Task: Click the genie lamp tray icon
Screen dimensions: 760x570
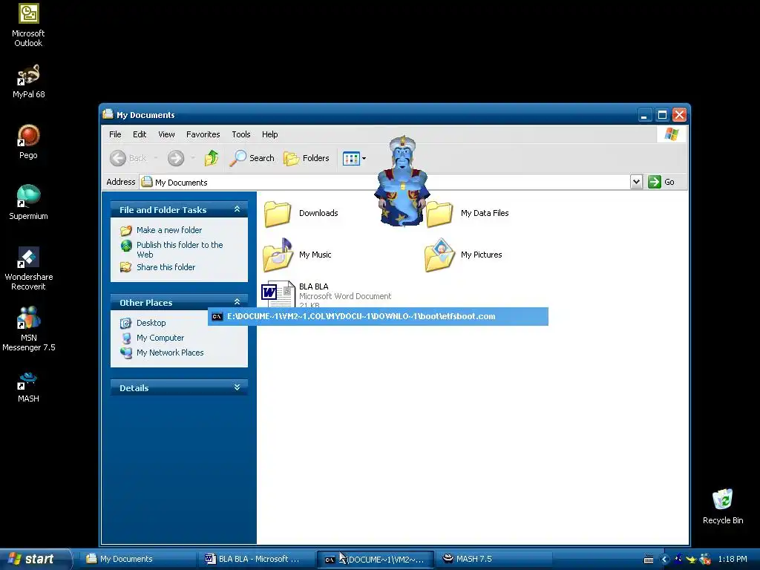Action: 691,560
